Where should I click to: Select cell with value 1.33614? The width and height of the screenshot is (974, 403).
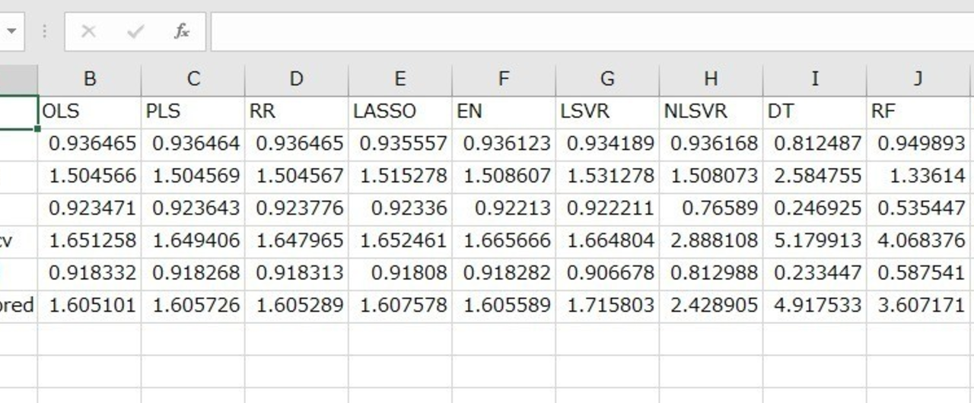(x=918, y=176)
